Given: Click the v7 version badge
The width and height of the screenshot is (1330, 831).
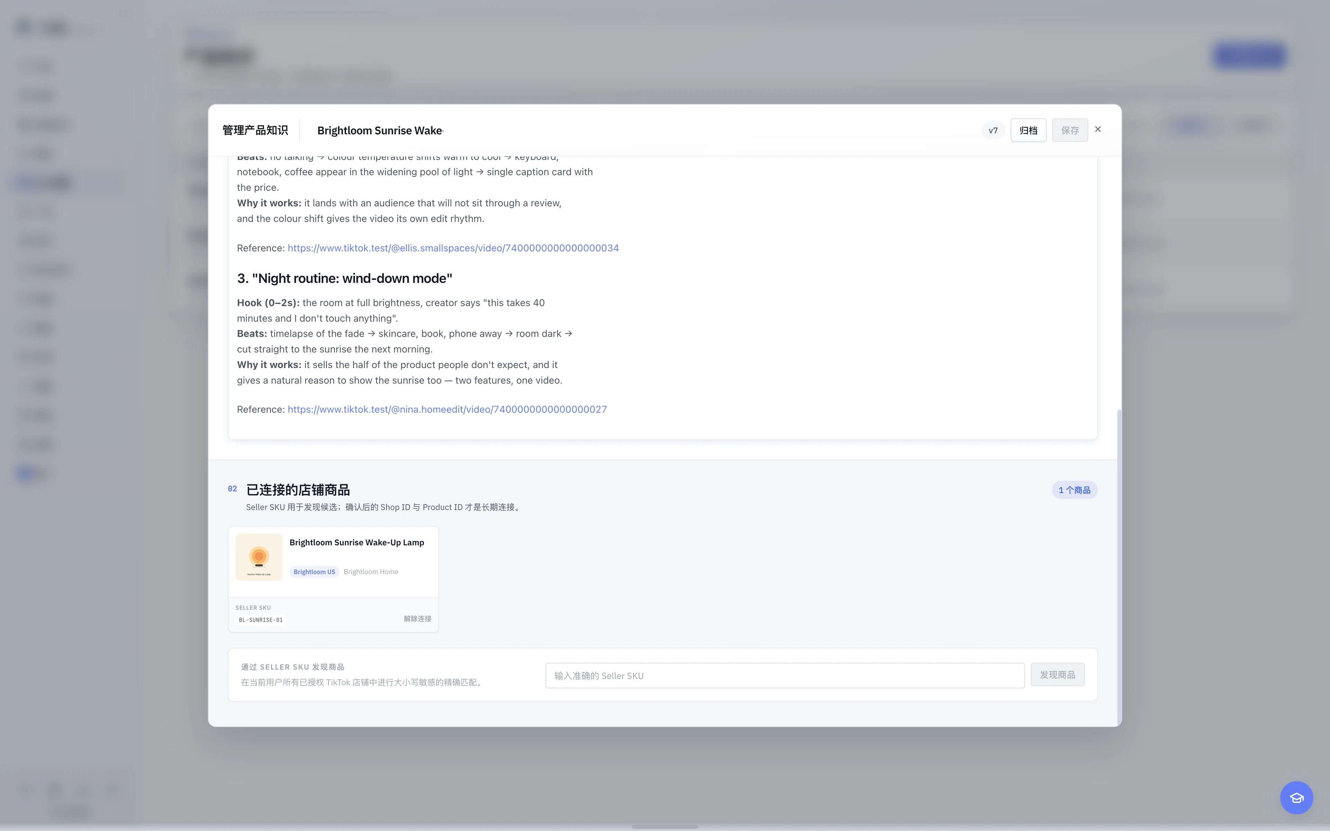Looking at the screenshot, I should click(993, 130).
